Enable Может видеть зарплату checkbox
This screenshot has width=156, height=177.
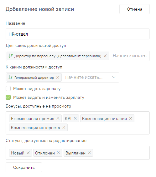[x=8, y=88]
